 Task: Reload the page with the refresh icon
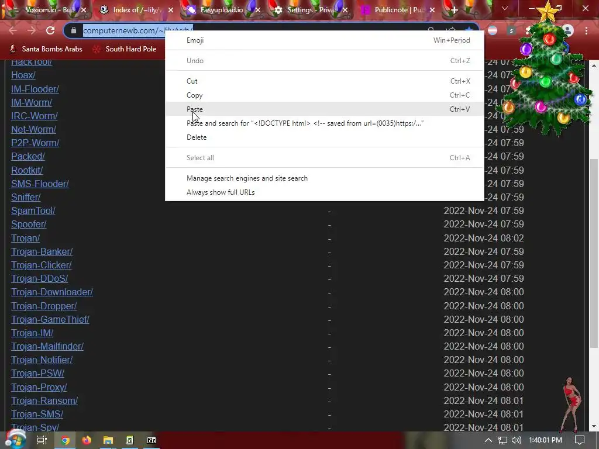pos(50,30)
